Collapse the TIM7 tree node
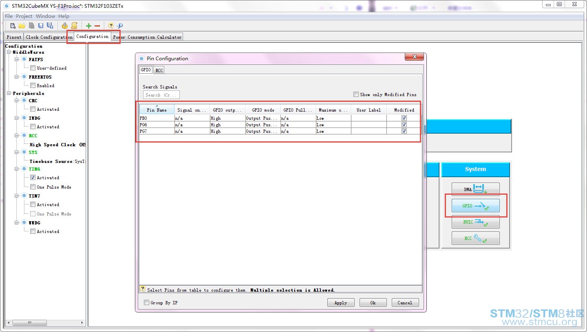The width and height of the screenshot is (587, 332). coord(17,196)
